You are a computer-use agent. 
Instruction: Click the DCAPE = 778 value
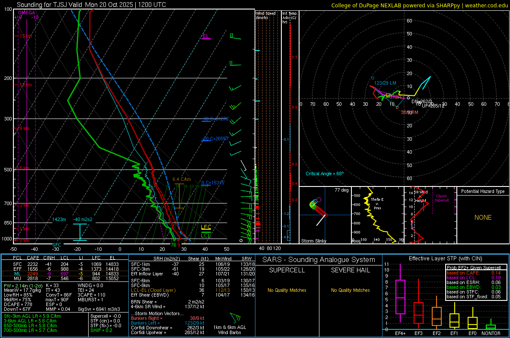click(x=18, y=304)
